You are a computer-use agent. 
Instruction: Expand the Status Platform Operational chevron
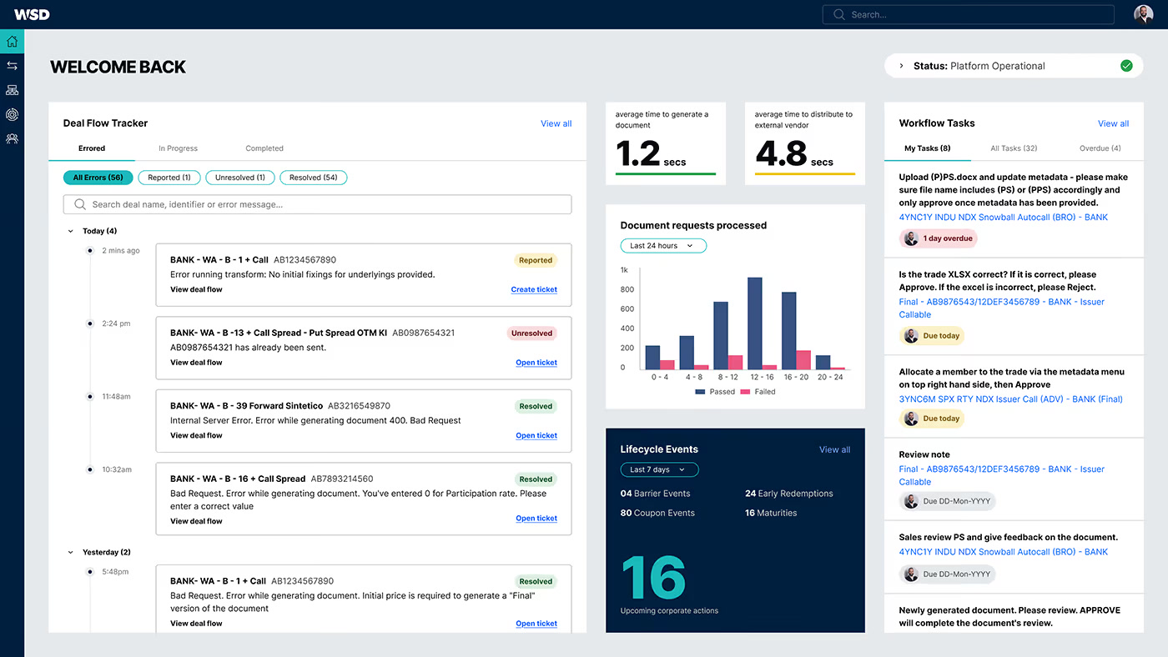[x=901, y=66]
